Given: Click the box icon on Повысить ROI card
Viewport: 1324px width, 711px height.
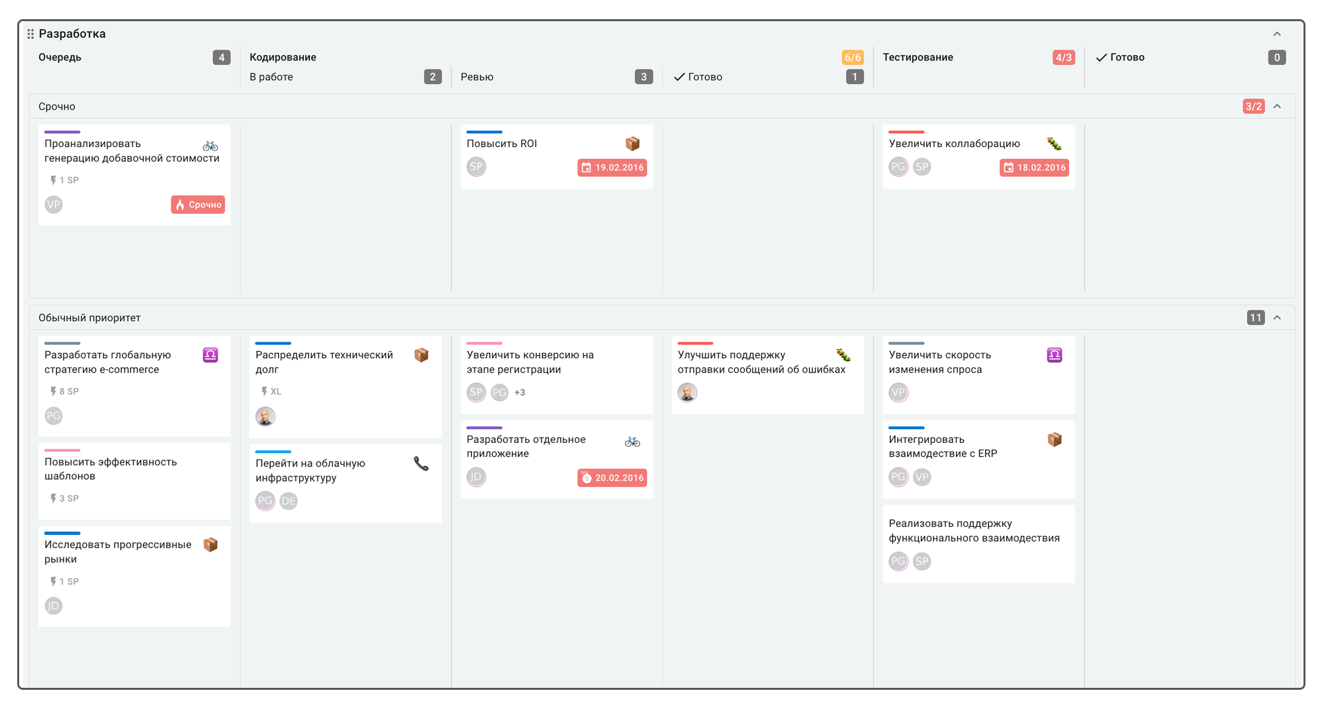Looking at the screenshot, I should [632, 144].
